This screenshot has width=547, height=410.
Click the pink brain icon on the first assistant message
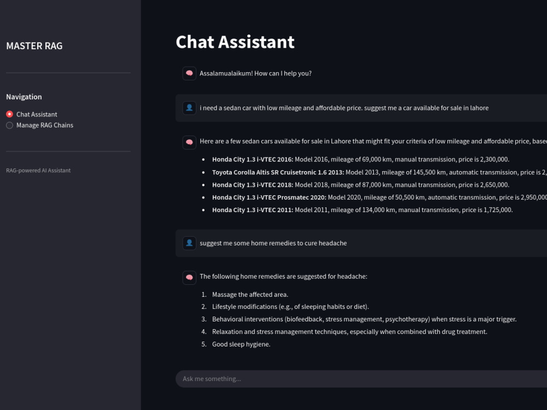[x=189, y=73]
